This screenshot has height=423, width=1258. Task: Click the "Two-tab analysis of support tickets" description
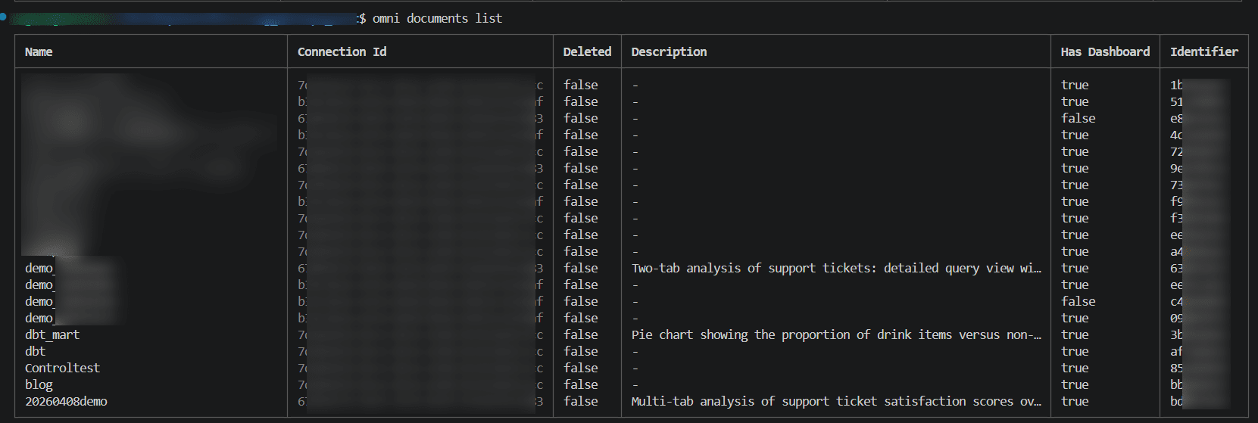(x=836, y=268)
